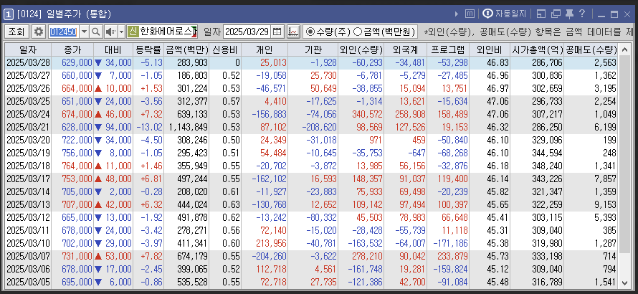Click the 'm' memo icon in title bar

(470, 14)
